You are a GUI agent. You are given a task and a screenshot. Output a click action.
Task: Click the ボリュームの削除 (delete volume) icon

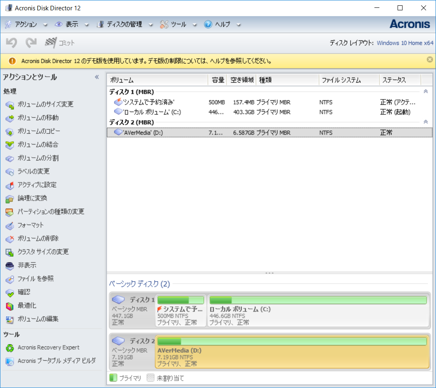click(10, 239)
